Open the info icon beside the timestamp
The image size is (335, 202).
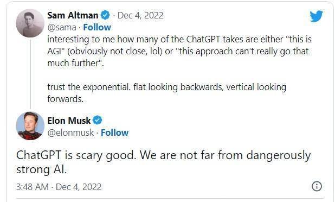point(317,186)
